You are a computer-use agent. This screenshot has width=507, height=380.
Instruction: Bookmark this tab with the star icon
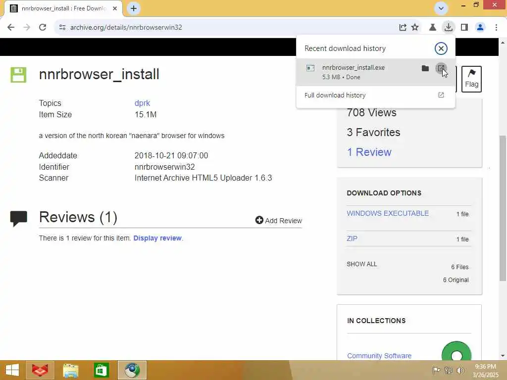point(415,28)
